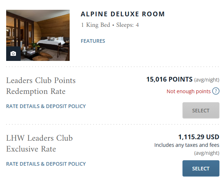Click the avg/night label beside points
The width and height of the screenshot is (222, 182).
[x=207, y=80]
